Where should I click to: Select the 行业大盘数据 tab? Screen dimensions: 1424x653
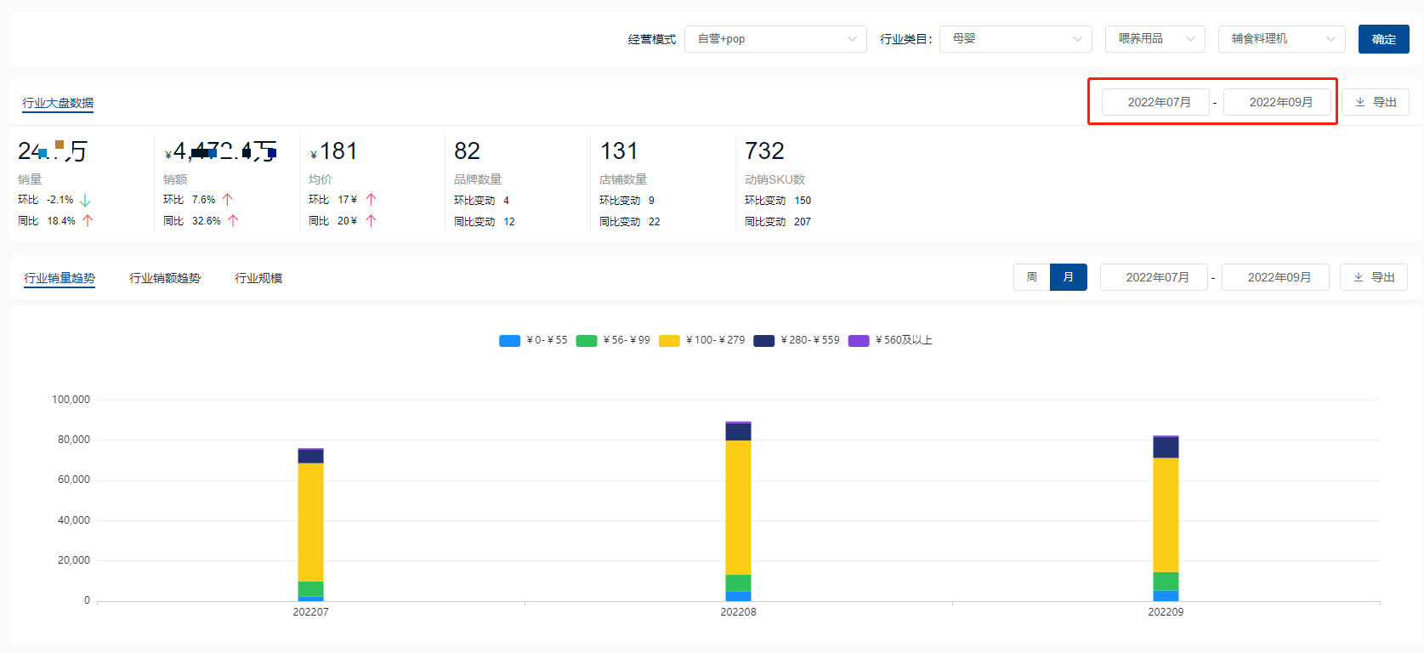pos(58,103)
